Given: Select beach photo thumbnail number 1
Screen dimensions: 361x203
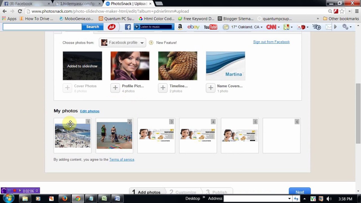Looking at the screenshot, I should click(72, 136).
